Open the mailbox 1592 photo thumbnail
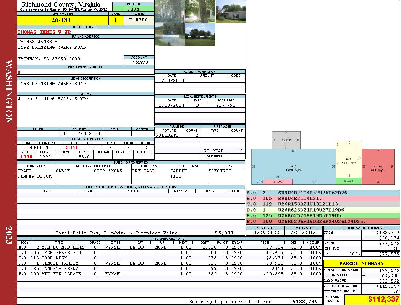This screenshot has width=401, height=305. (170, 35)
